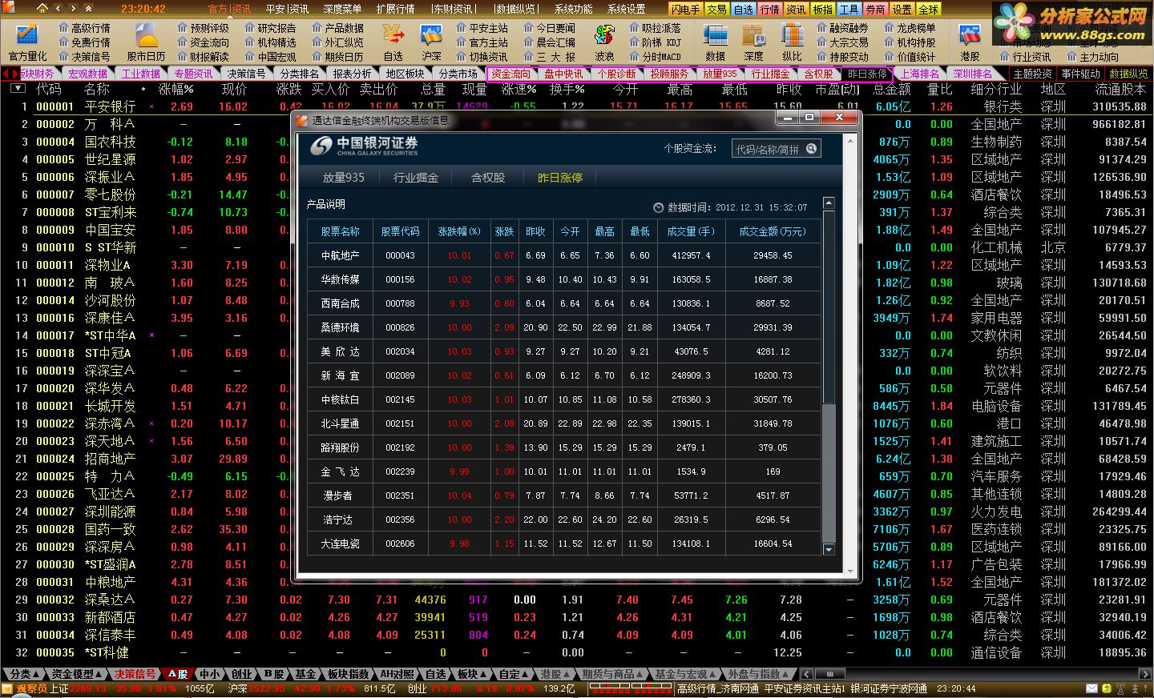Open the 系统功能 menu
The width and height of the screenshot is (1154, 698).
click(573, 9)
